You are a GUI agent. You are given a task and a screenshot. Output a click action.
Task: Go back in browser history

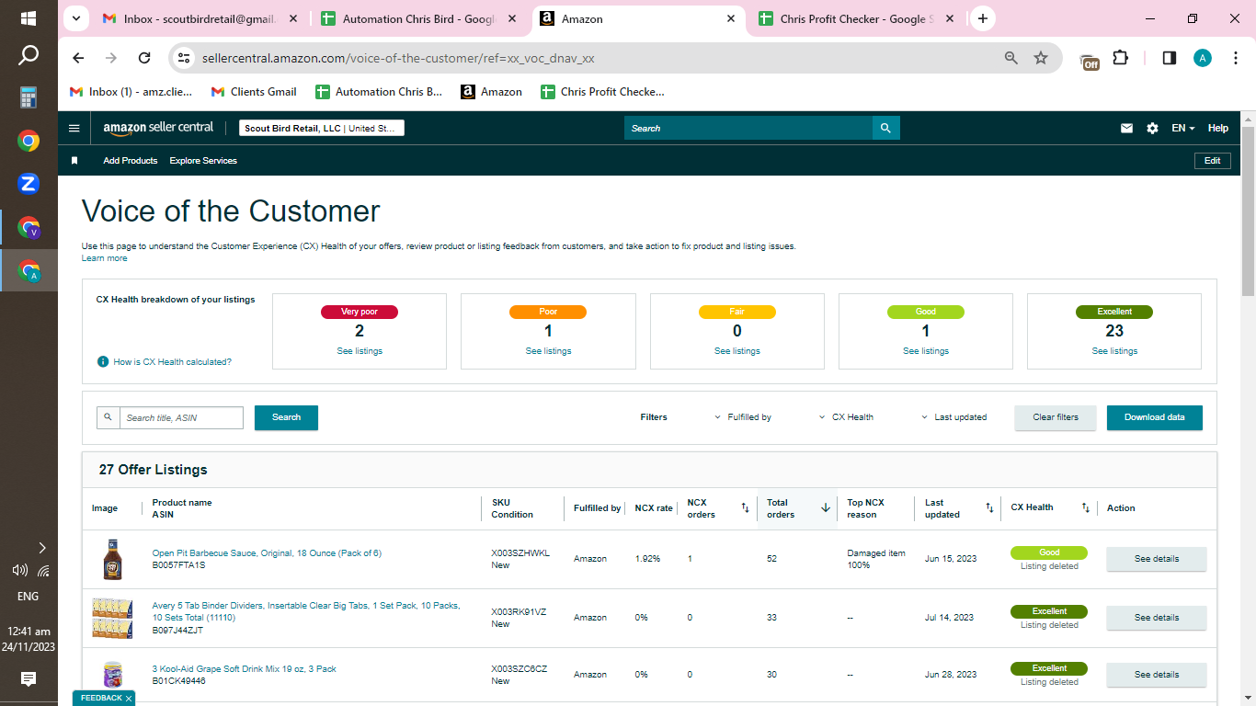coord(78,58)
